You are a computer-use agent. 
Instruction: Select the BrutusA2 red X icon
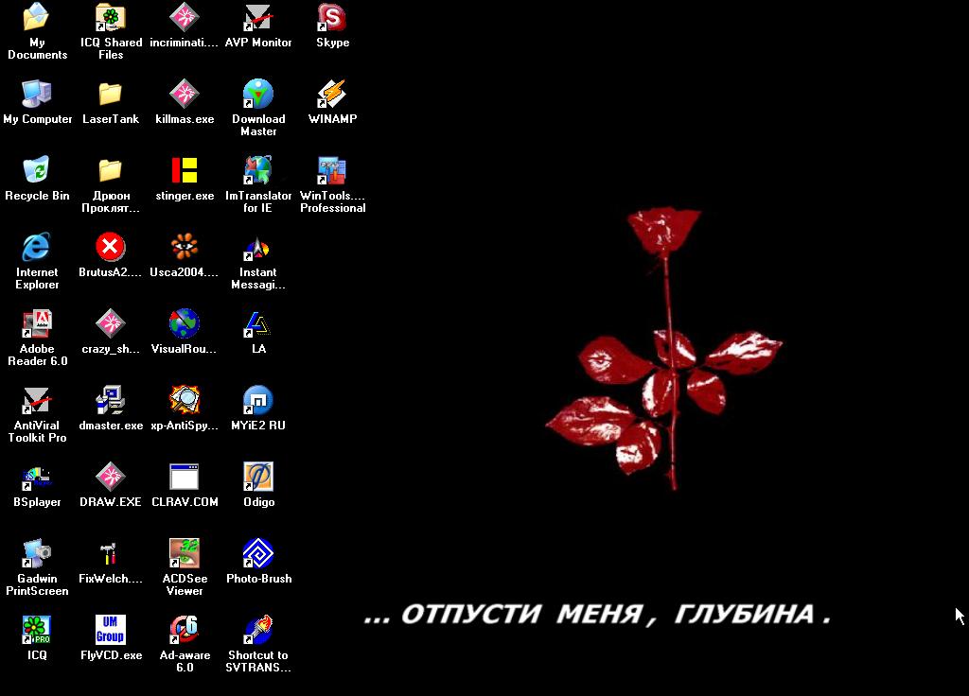tap(111, 247)
